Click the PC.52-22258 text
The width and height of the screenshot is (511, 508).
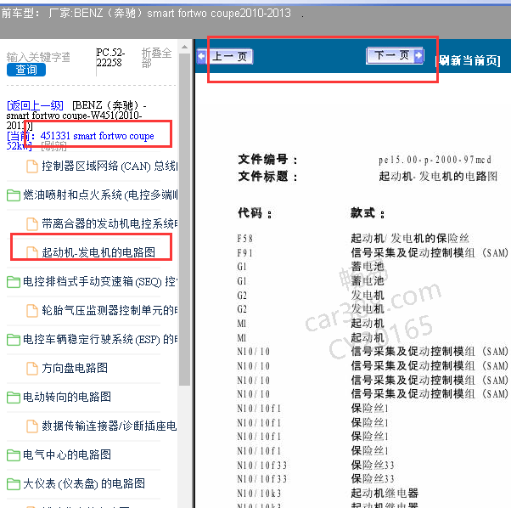tap(110, 58)
